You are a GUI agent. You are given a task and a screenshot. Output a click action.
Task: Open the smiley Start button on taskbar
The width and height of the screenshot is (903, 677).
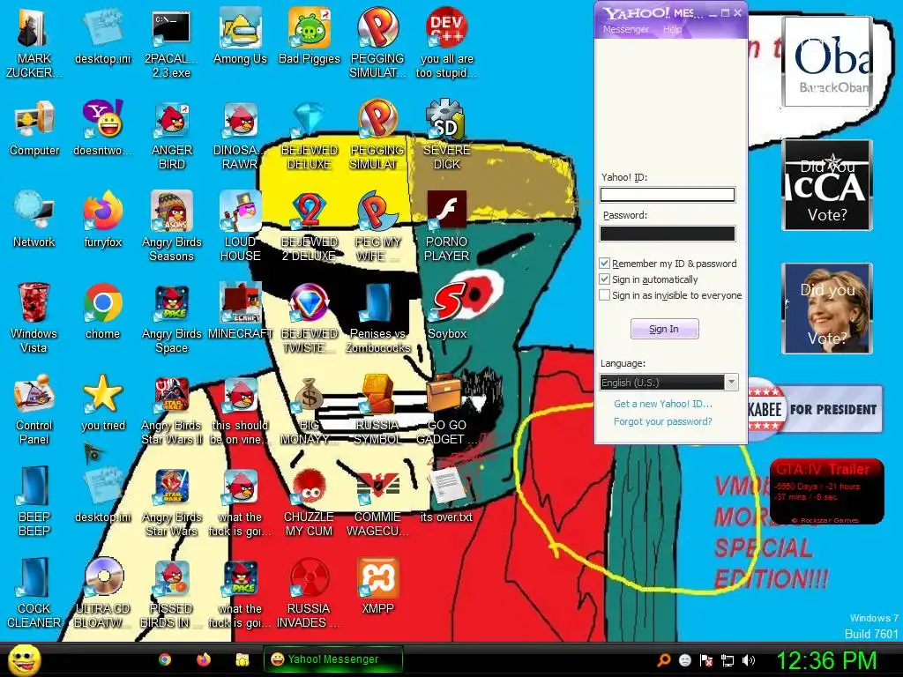24,659
